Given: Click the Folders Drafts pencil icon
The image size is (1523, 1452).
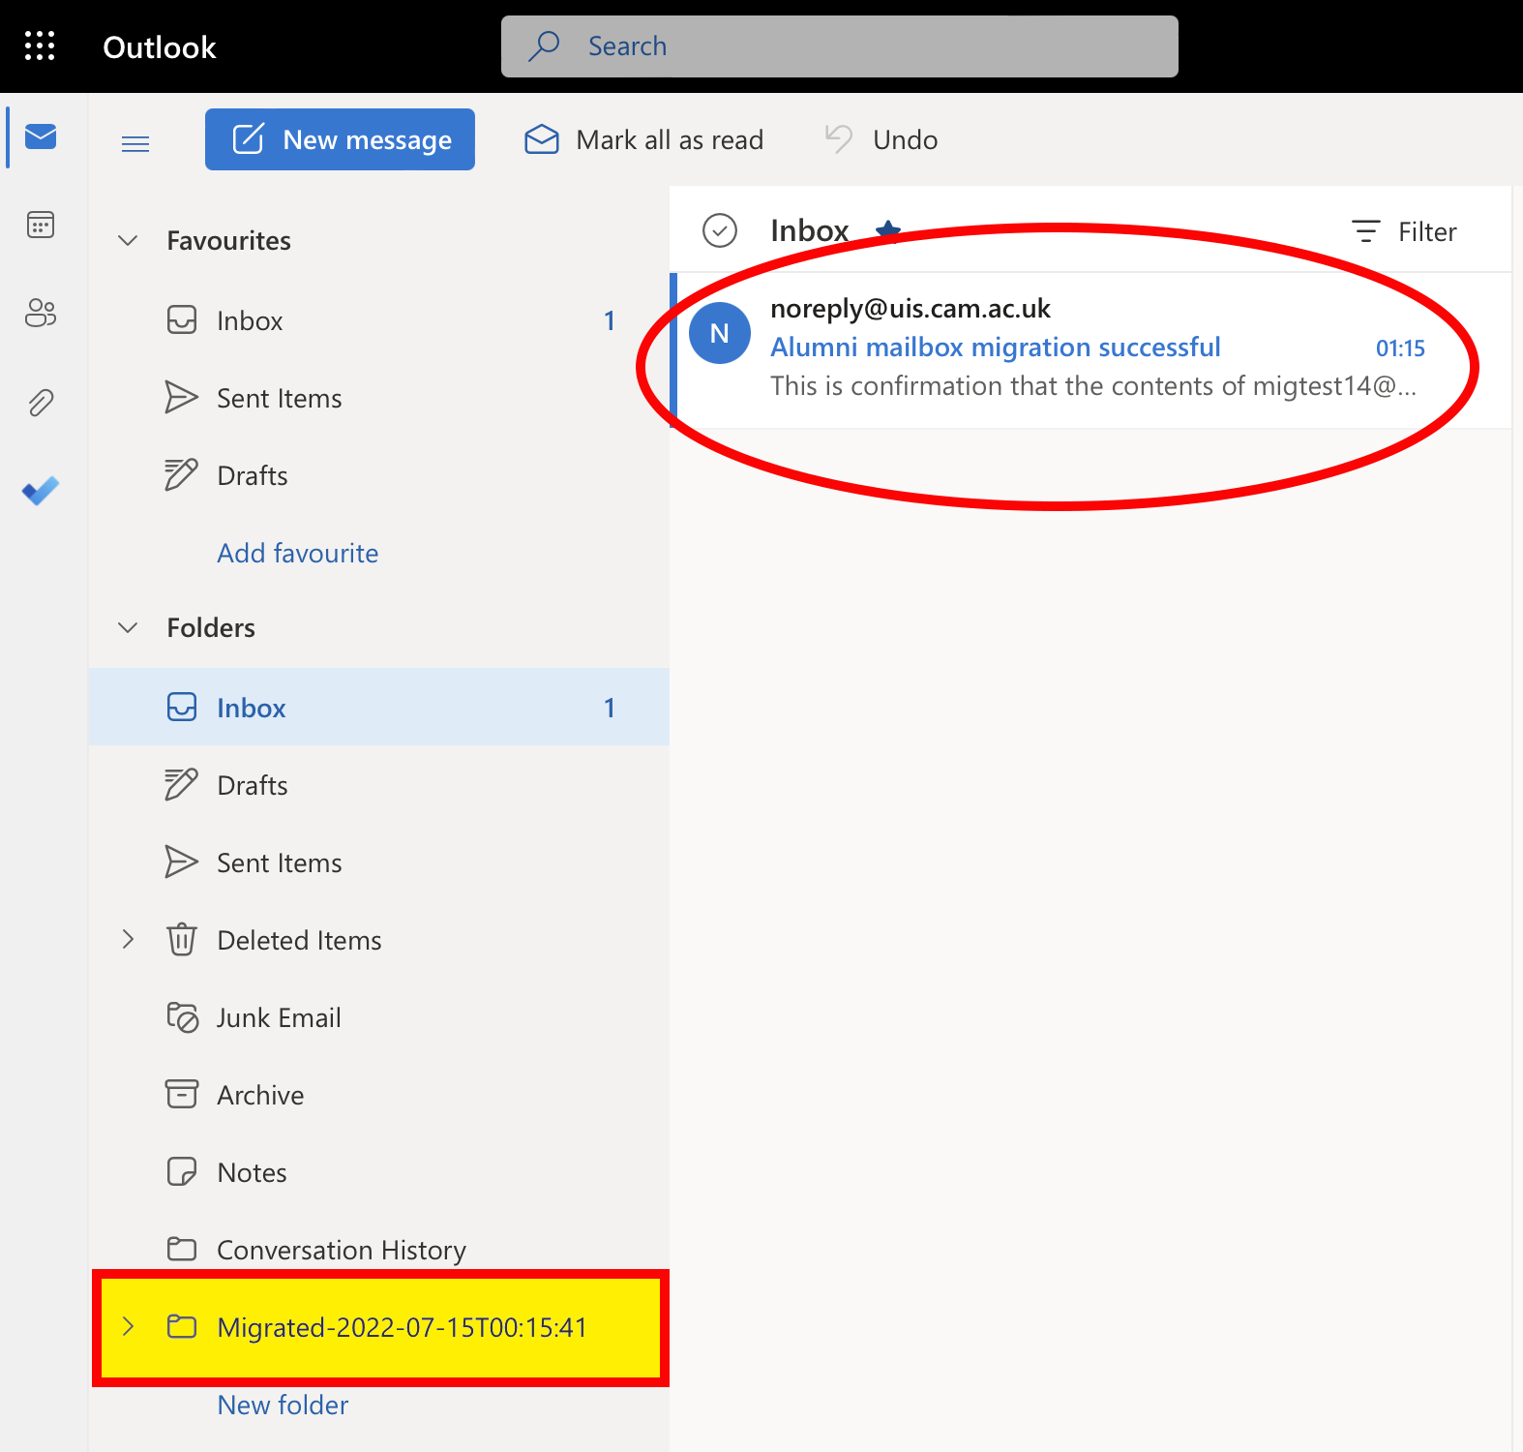Looking at the screenshot, I should click(x=182, y=784).
